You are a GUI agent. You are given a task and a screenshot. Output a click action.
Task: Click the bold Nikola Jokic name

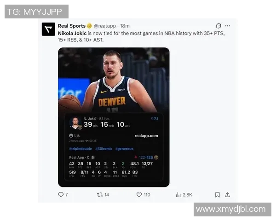tap(72, 33)
